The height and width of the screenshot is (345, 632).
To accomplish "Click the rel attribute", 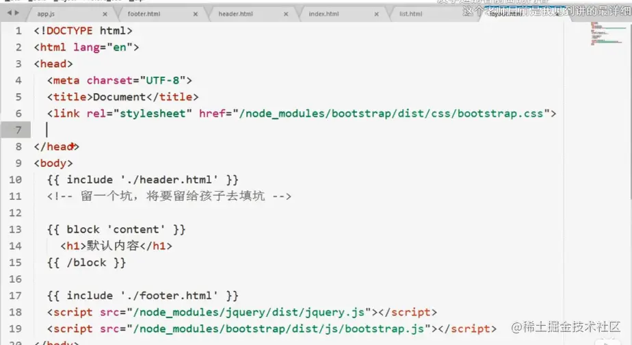I will click(x=96, y=114).
